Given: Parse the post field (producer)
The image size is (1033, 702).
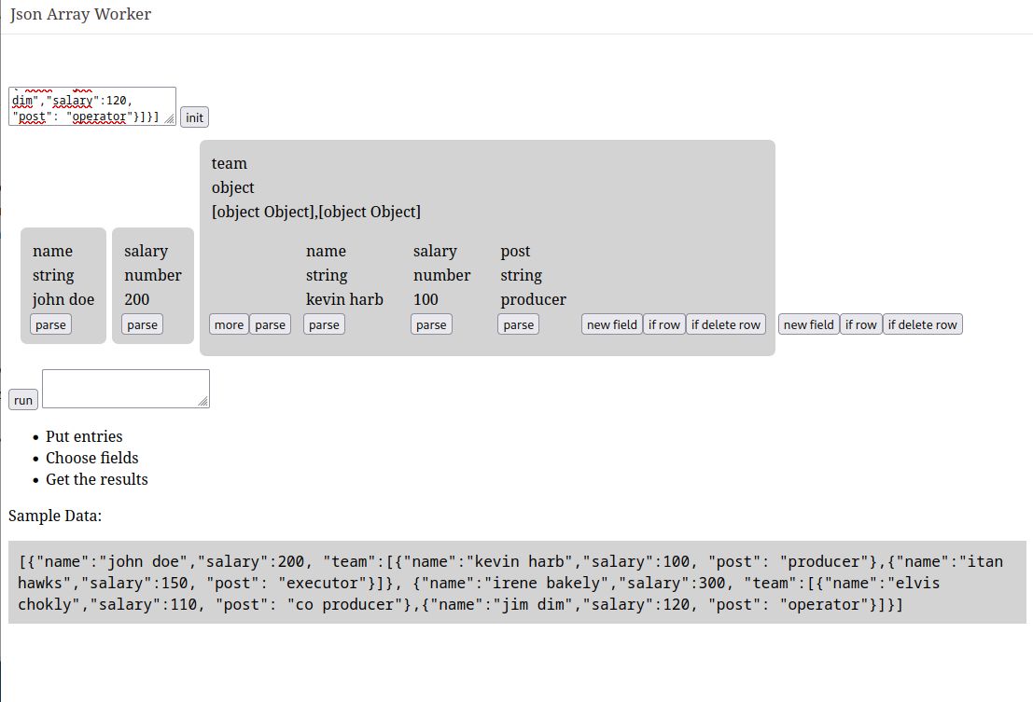Looking at the screenshot, I should 518,324.
